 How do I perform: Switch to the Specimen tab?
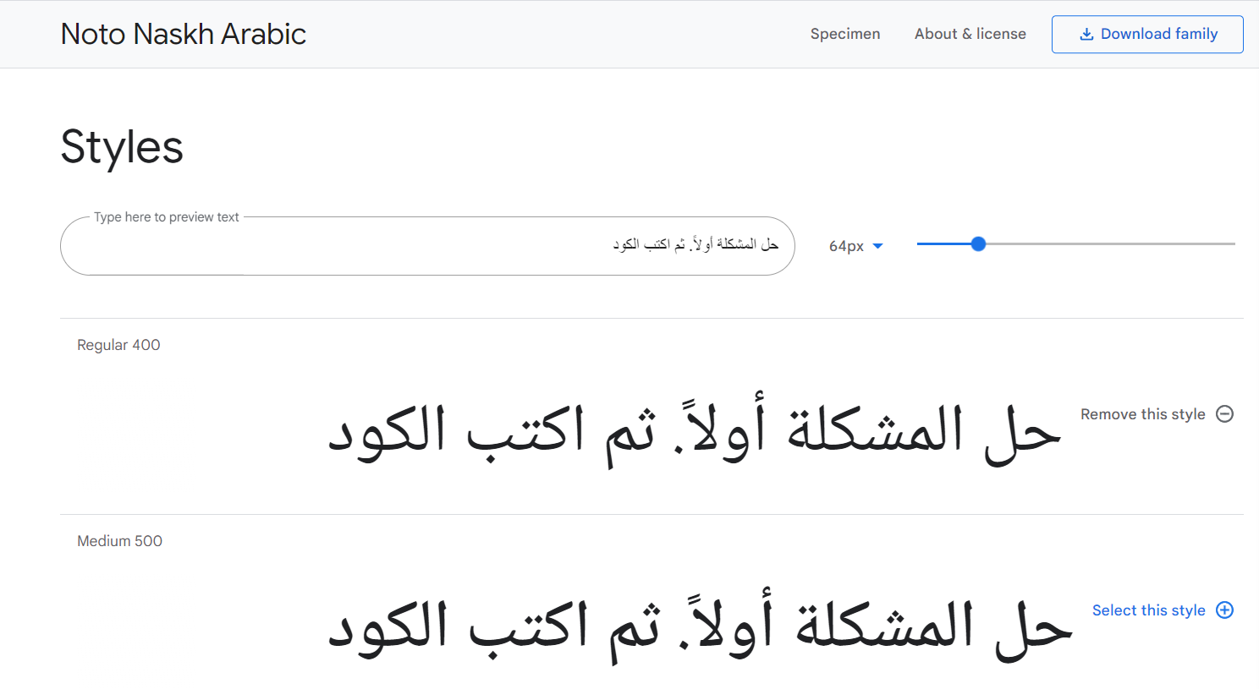tap(844, 34)
